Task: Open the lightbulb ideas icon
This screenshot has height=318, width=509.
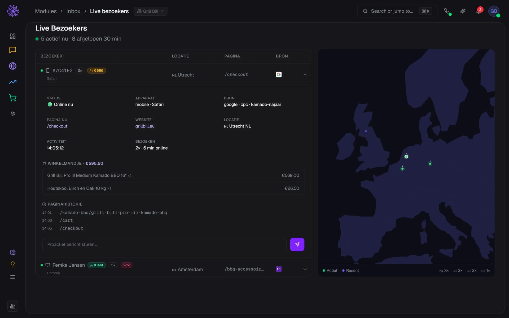Action: 13,264
